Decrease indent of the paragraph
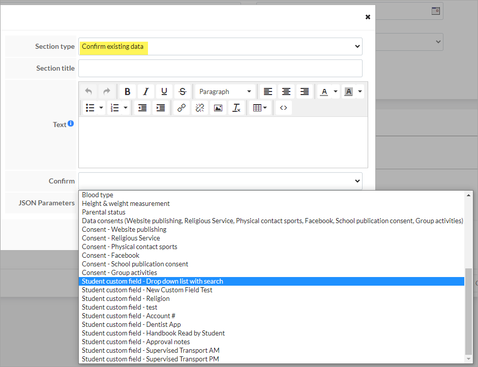This screenshot has height=367, width=478. pos(142,108)
